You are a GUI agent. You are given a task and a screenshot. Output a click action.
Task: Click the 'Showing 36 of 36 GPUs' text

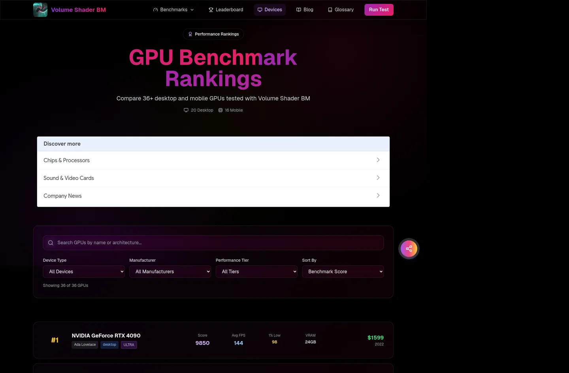(66, 285)
